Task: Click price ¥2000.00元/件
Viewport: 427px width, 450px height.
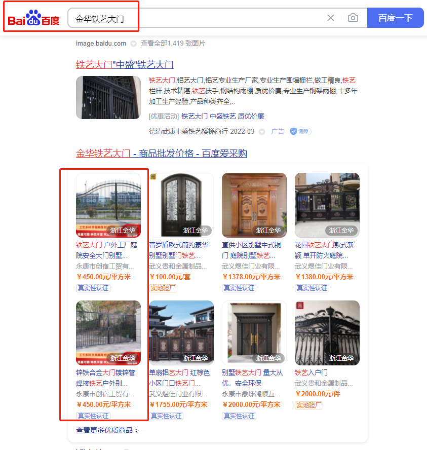Action: [x=318, y=394]
